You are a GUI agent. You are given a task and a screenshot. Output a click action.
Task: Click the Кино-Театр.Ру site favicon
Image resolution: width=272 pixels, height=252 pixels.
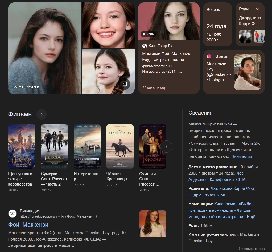(x=145, y=46)
